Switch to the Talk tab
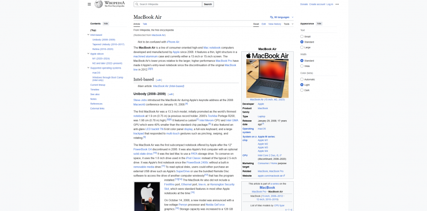 [145, 24]
